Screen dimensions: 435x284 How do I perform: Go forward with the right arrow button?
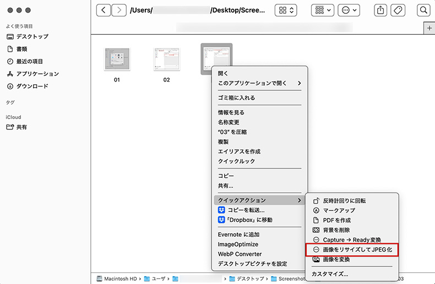point(119,10)
